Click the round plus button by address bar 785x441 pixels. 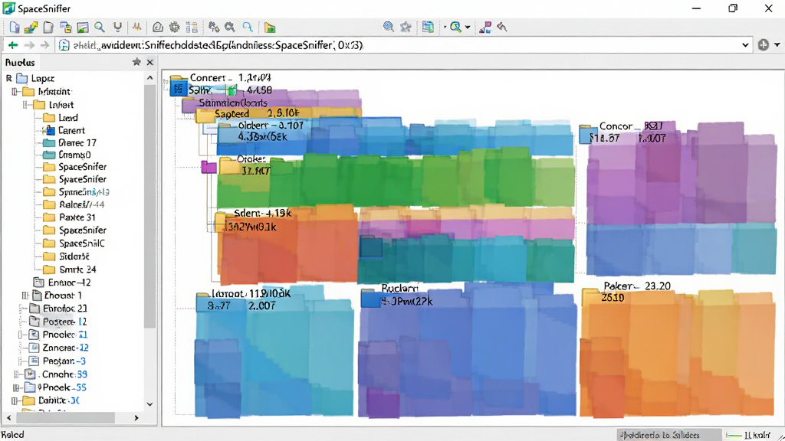763,45
